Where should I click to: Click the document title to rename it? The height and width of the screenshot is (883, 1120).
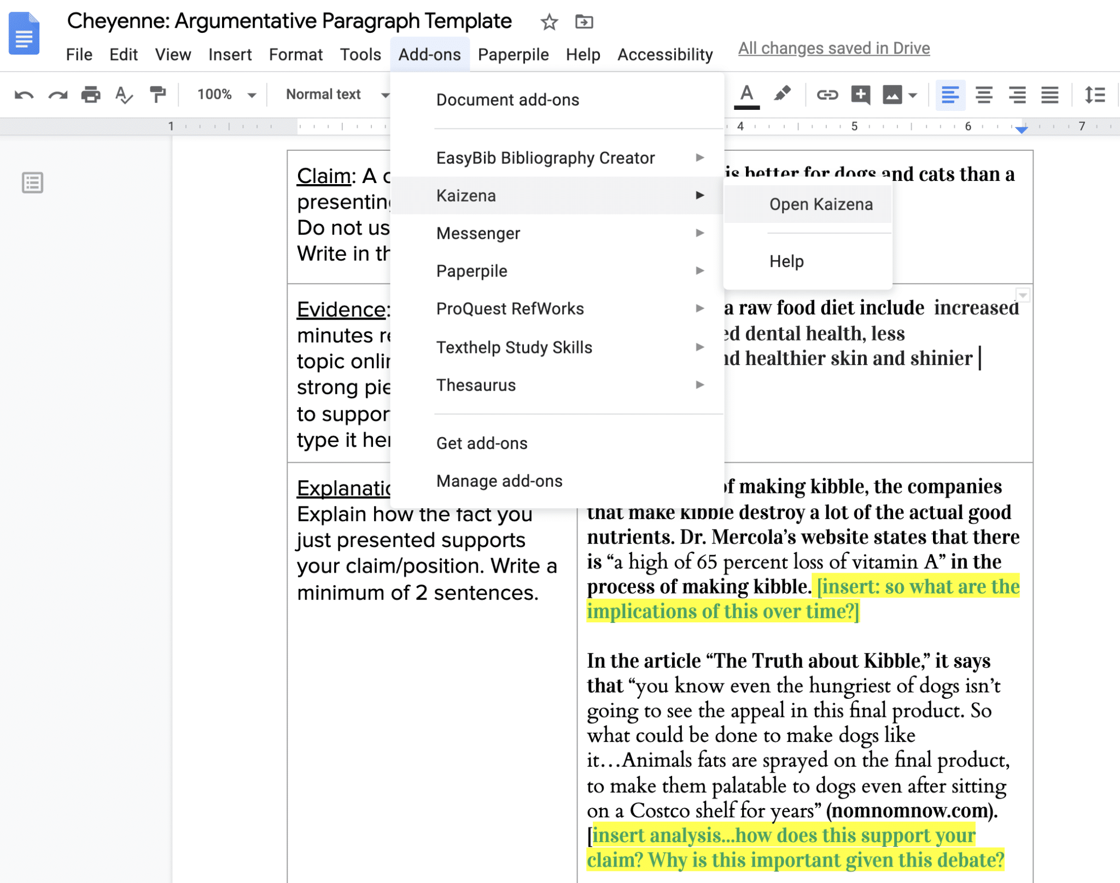tap(289, 21)
